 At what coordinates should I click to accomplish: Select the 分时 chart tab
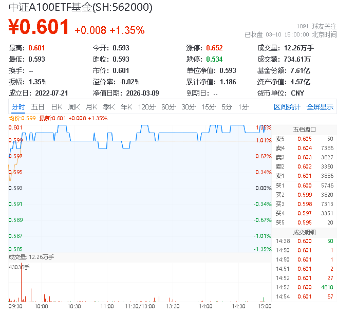coord(18,107)
